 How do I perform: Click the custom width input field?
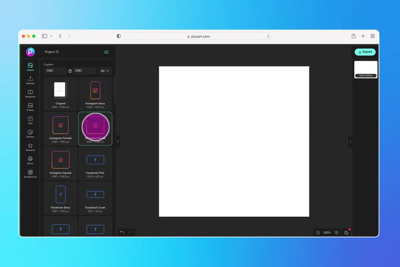pos(55,71)
